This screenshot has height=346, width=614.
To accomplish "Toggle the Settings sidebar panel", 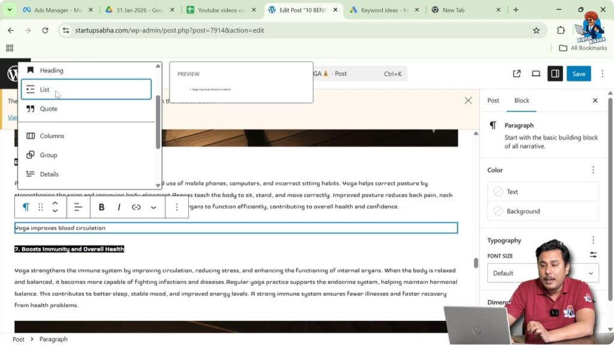I will (554, 73).
